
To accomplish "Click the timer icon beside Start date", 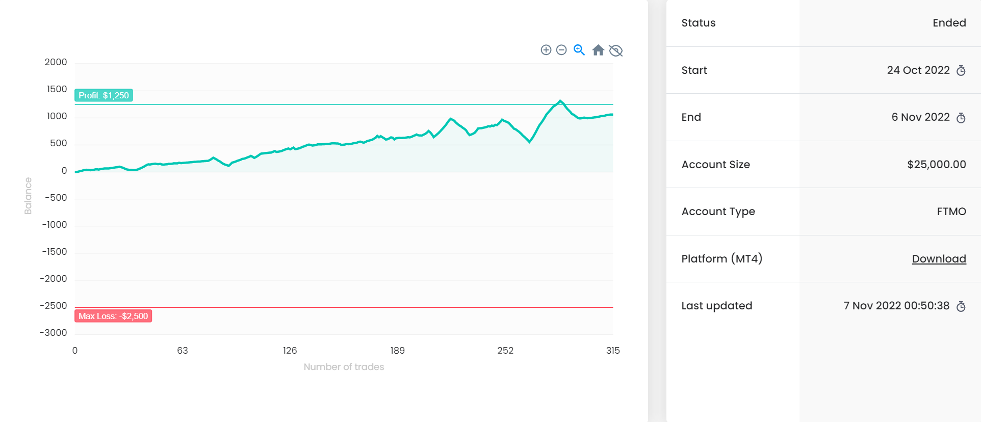I will (x=961, y=71).
